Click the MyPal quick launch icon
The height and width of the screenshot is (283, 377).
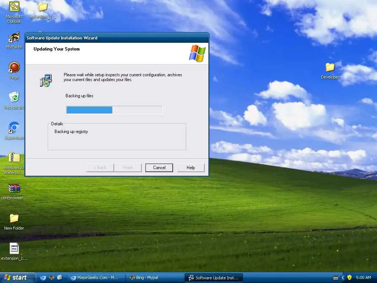tap(52, 277)
